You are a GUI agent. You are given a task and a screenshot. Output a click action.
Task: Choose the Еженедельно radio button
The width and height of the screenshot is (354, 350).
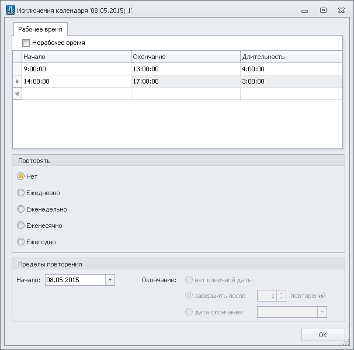[21, 209]
